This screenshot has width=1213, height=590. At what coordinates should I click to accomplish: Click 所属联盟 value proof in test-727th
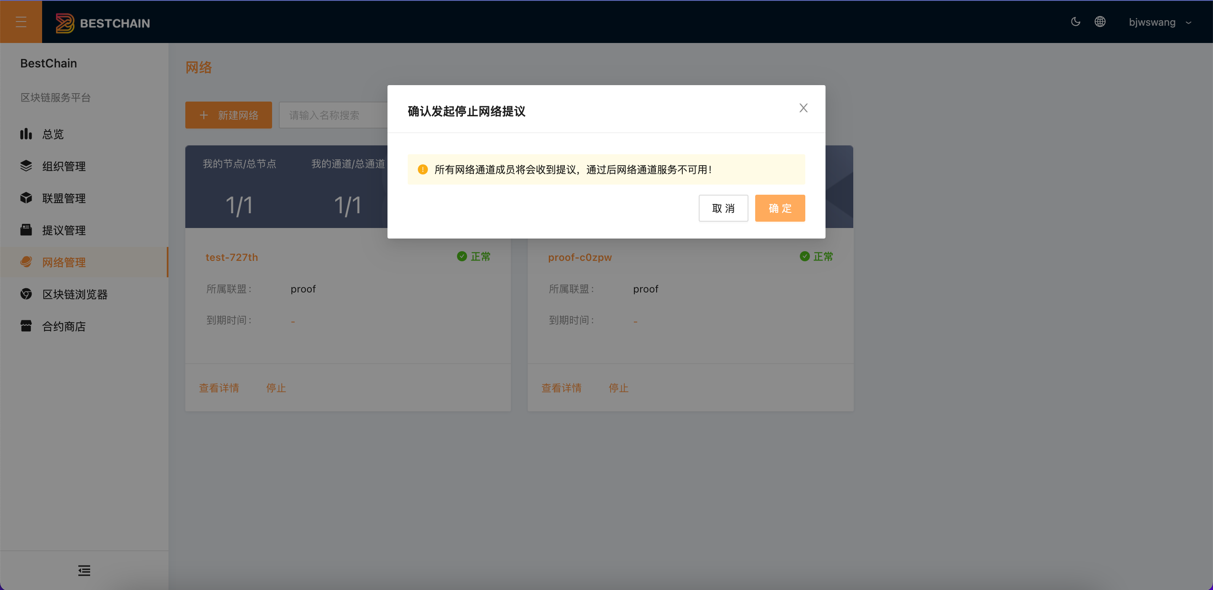pos(303,290)
